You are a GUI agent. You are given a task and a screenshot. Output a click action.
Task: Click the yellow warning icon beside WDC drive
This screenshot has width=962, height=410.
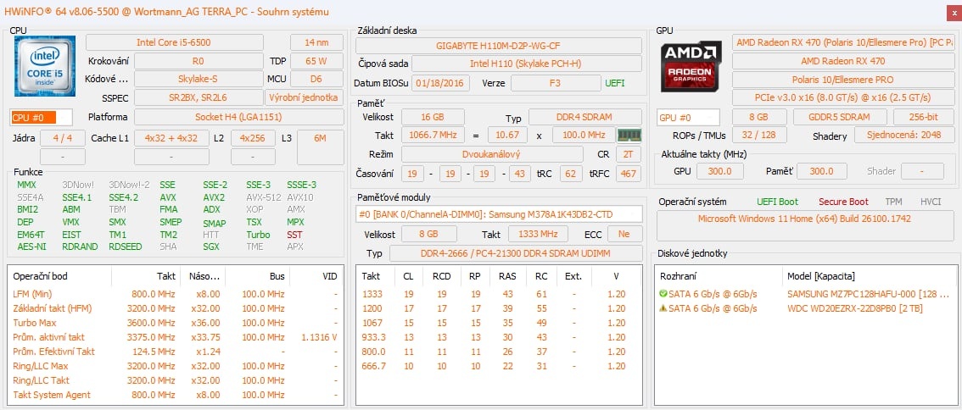[x=663, y=307]
